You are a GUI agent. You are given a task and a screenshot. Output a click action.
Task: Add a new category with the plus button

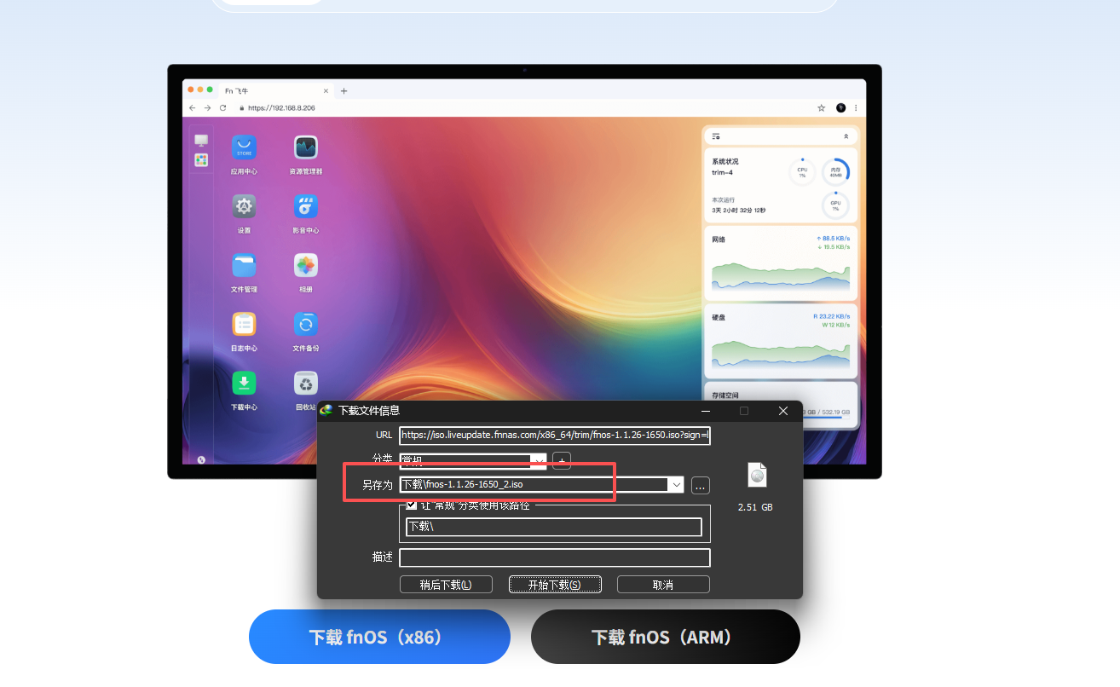click(x=561, y=461)
